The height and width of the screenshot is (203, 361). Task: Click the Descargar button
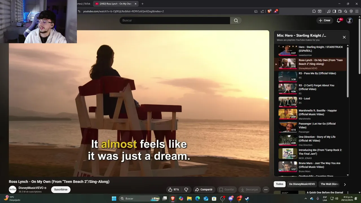[249, 189]
